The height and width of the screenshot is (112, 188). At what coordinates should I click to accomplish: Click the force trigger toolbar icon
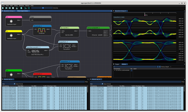(10, 8)
